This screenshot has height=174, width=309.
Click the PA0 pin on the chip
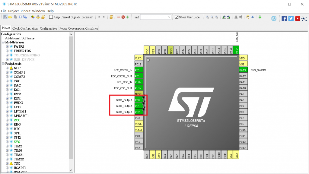tap(139, 136)
